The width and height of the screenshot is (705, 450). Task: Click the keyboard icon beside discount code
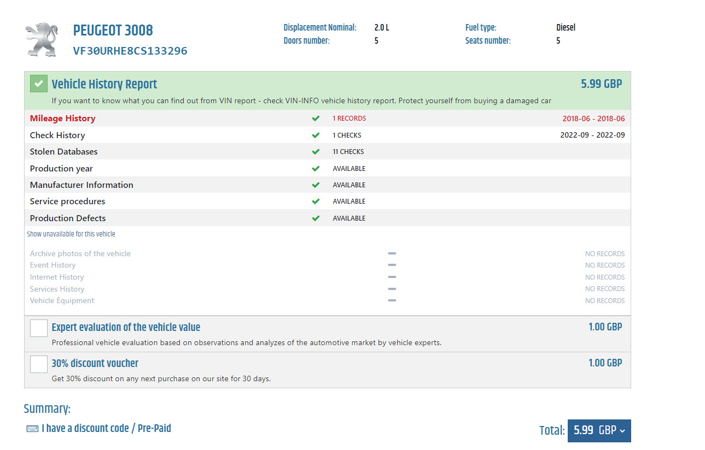tap(32, 429)
